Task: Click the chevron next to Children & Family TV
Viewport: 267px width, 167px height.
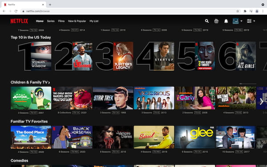Action: 49,83
